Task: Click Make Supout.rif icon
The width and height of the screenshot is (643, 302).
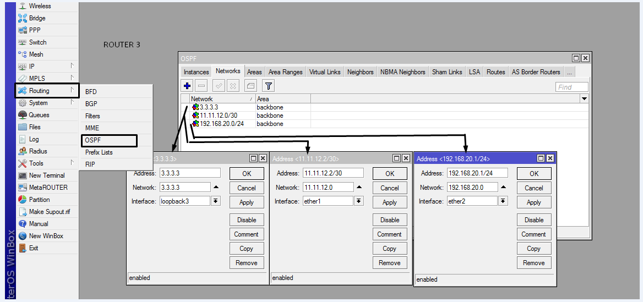Action: [22, 212]
